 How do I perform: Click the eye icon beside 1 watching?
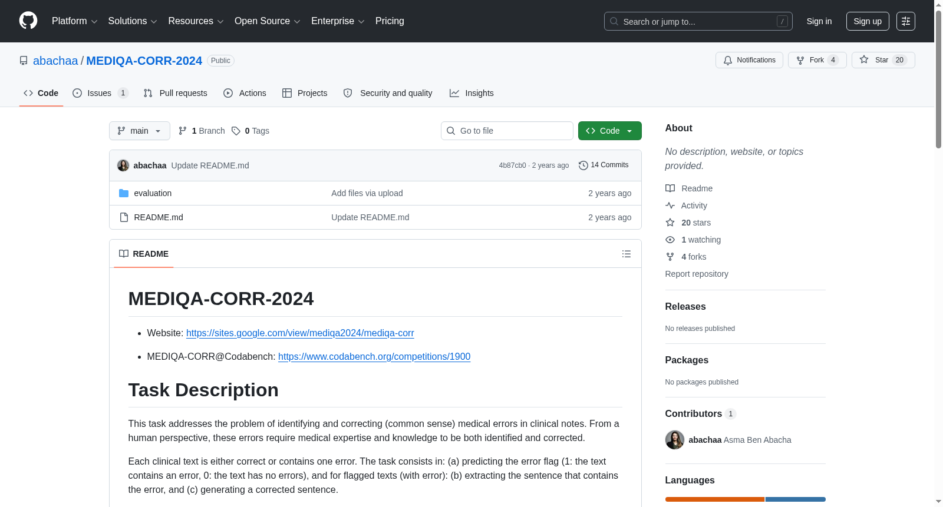click(x=670, y=240)
